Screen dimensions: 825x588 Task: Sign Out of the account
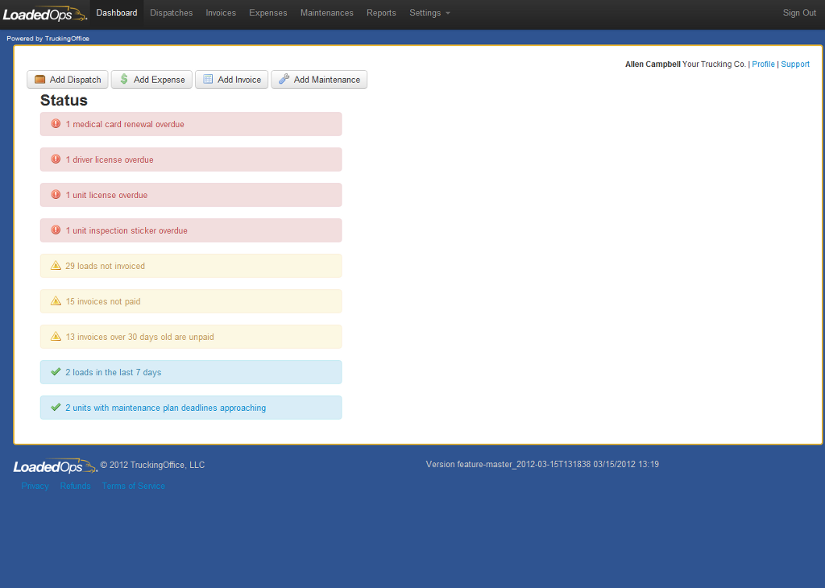pyautogui.click(x=799, y=13)
